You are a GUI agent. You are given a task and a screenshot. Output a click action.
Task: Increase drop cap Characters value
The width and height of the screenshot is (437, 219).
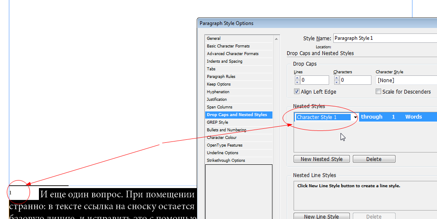click(x=337, y=78)
